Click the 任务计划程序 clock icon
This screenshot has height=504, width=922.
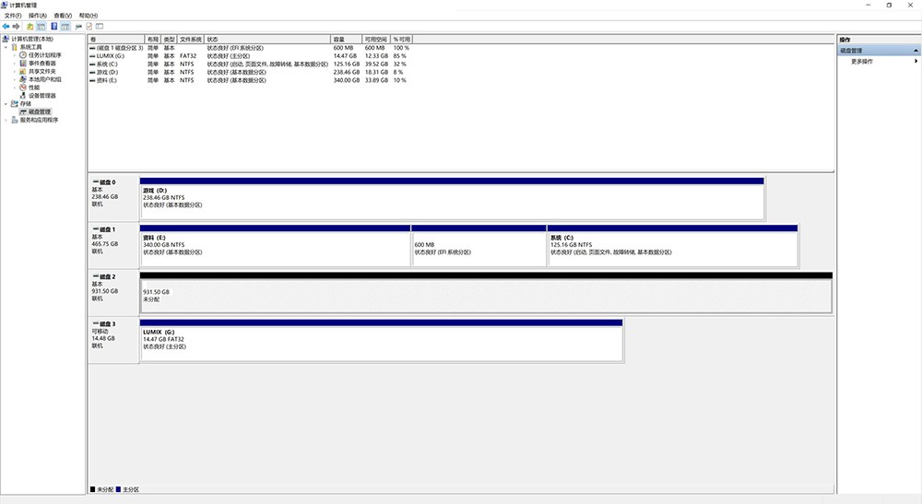[x=23, y=55]
